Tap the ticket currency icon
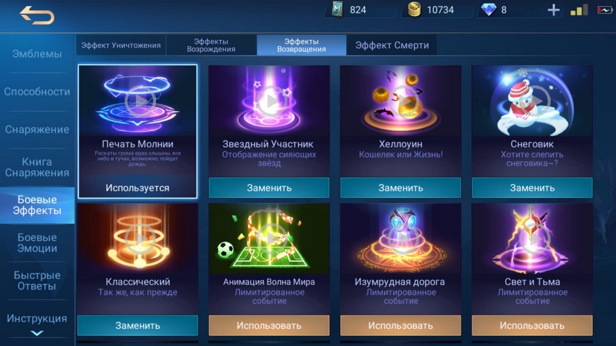The width and height of the screenshot is (616, 346). click(x=337, y=10)
